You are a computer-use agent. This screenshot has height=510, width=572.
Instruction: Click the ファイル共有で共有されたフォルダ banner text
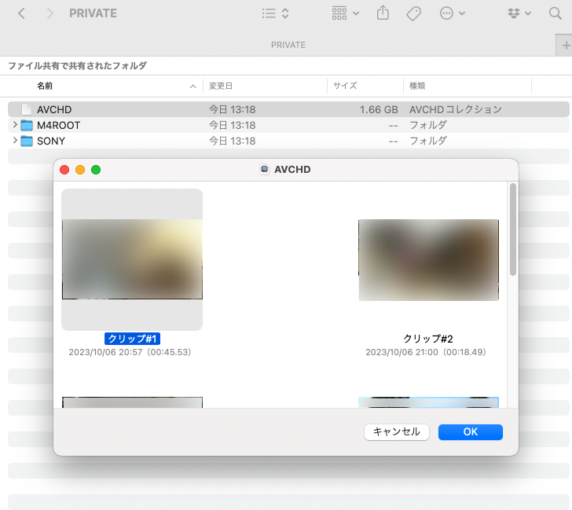point(77,66)
